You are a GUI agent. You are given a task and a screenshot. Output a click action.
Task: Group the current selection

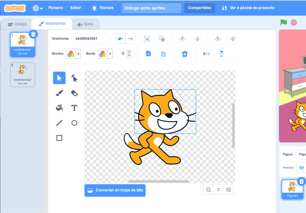[146, 38]
